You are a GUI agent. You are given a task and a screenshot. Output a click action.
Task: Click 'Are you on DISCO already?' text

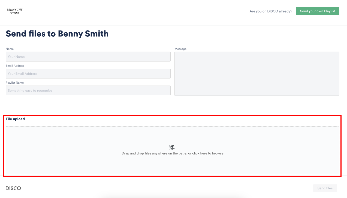click(271, 11)
